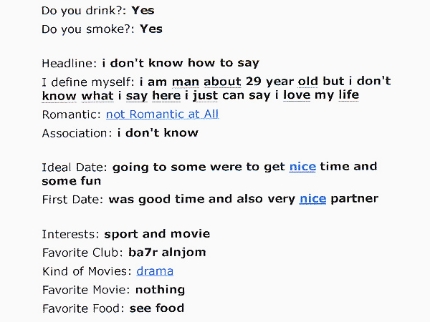
Task: Click the Headline label
Action: coord(70,63)
